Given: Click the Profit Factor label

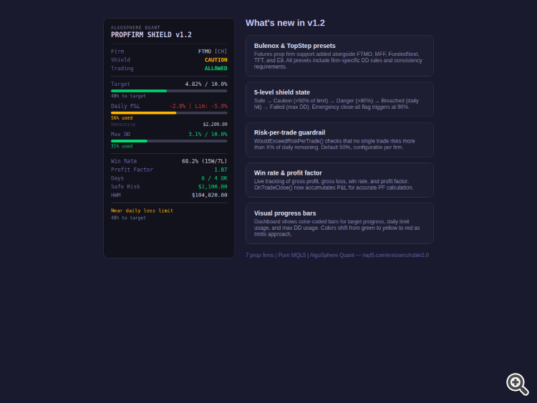Looking at the screenshot, I should tap(132, 170).
